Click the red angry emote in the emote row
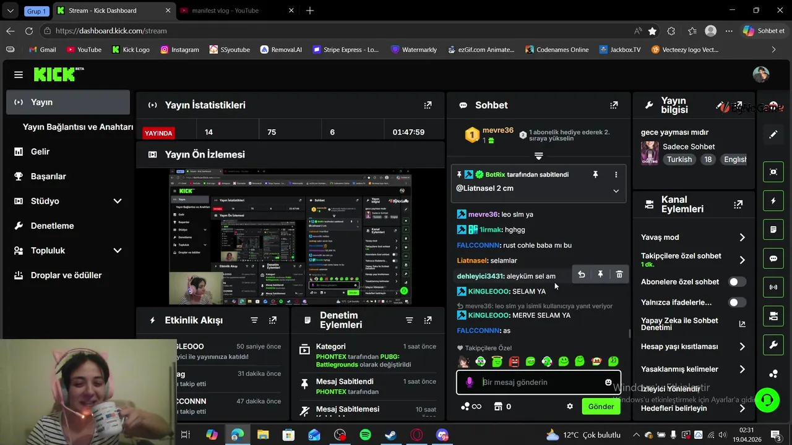The width and height of the screenshot is (792, 445). [x=514, y=362]
